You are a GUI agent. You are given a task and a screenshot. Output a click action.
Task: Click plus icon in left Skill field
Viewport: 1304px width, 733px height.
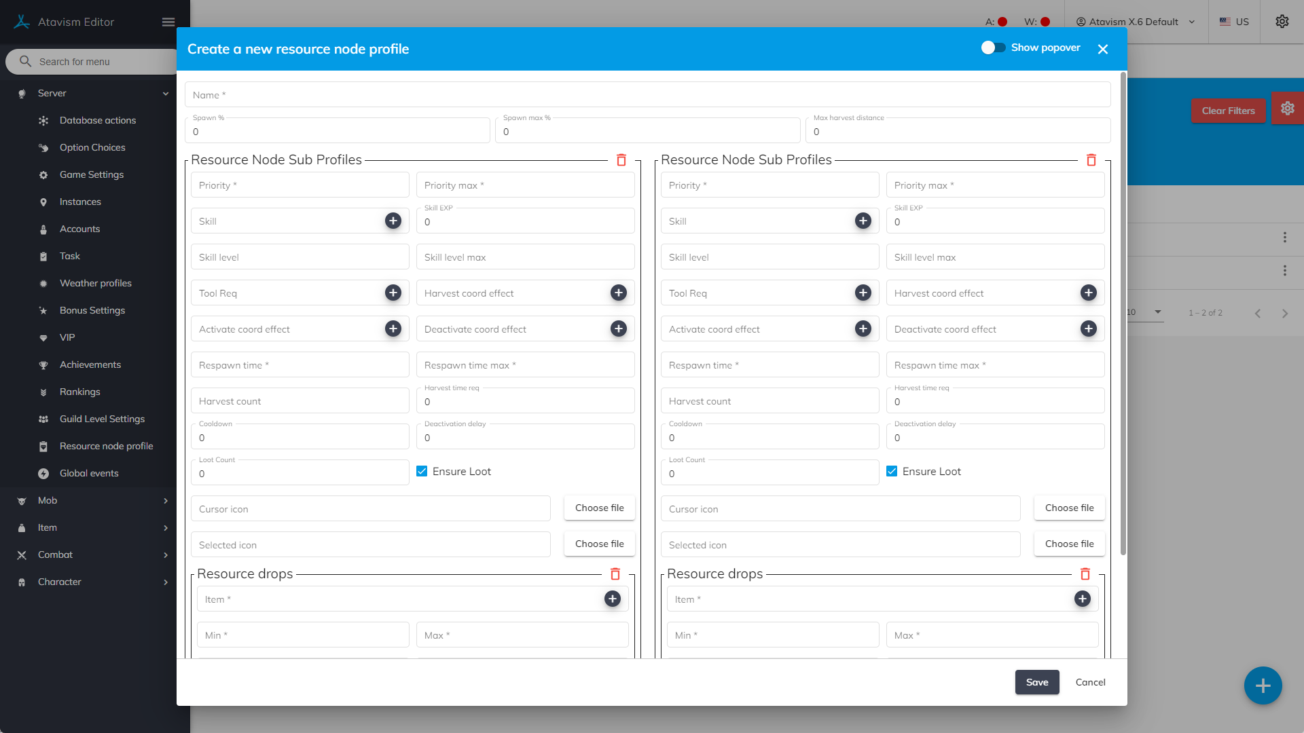pos(393,221)
